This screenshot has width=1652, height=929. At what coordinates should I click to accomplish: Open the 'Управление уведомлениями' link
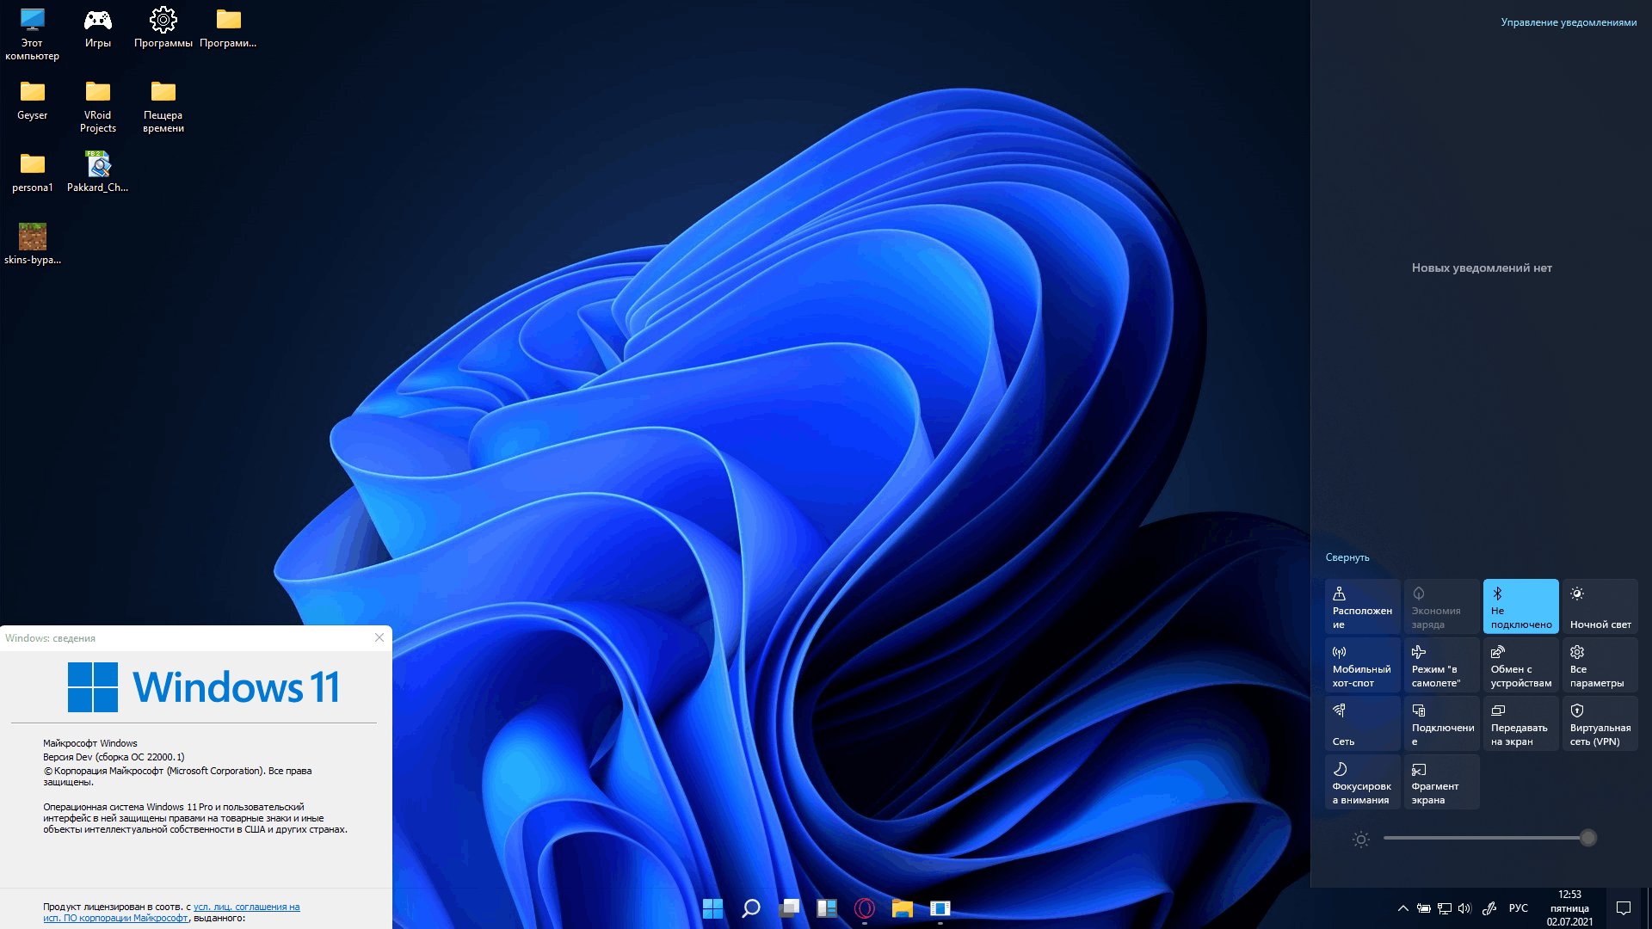1569,22
